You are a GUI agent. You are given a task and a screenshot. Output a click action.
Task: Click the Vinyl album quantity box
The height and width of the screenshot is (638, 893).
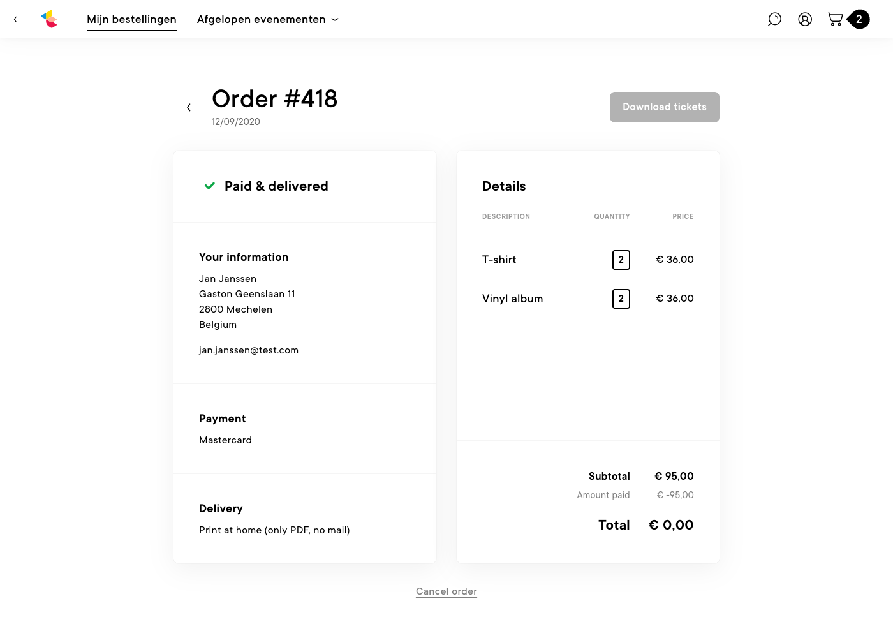[621, 299]
